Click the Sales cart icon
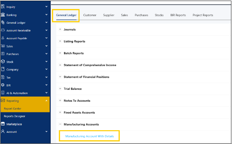Image resolution: width=232 pixels, height=144 pixels. [3, 46]
